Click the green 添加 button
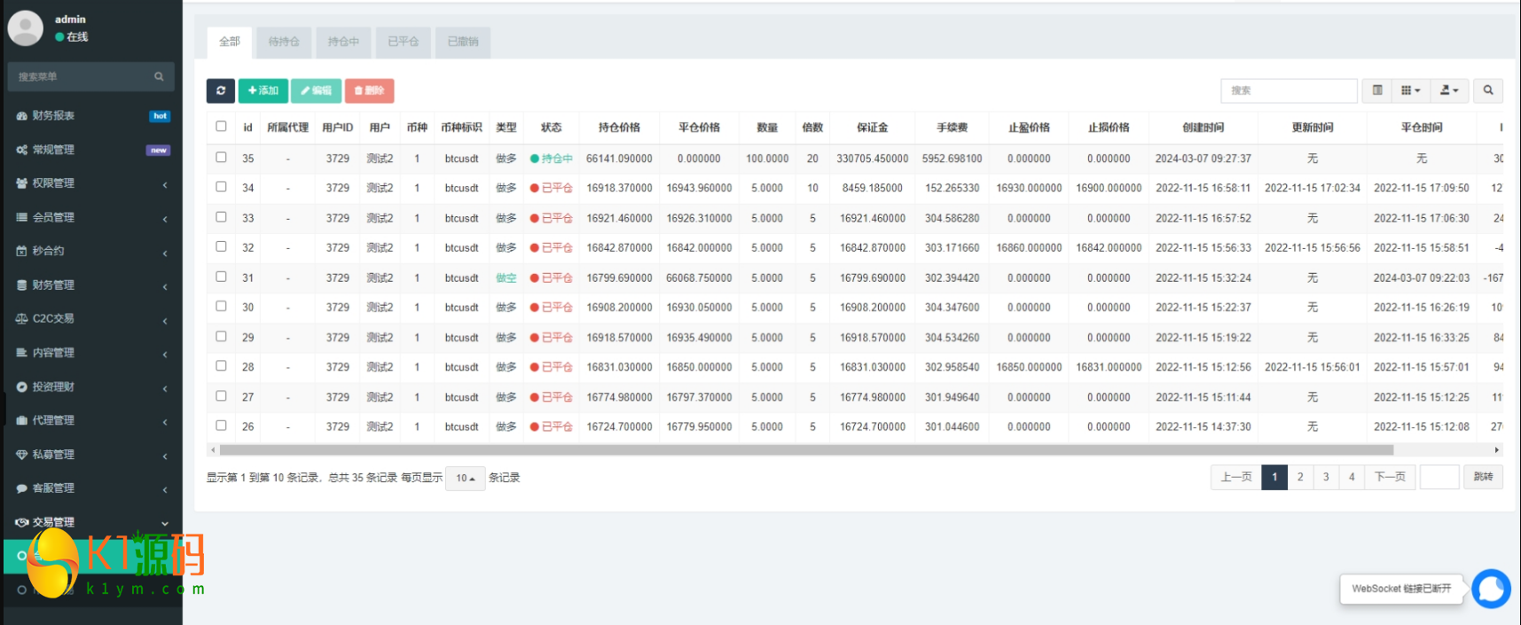 [x=263, y=90]
